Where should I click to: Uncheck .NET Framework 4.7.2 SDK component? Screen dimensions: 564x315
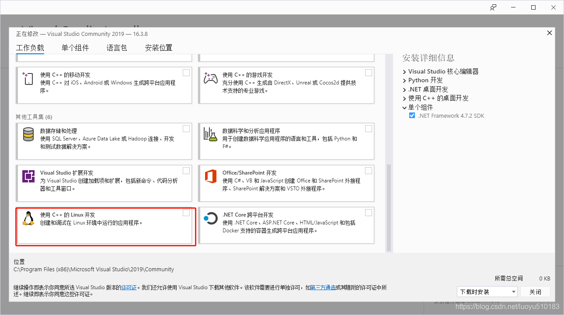tap(412, 116)
